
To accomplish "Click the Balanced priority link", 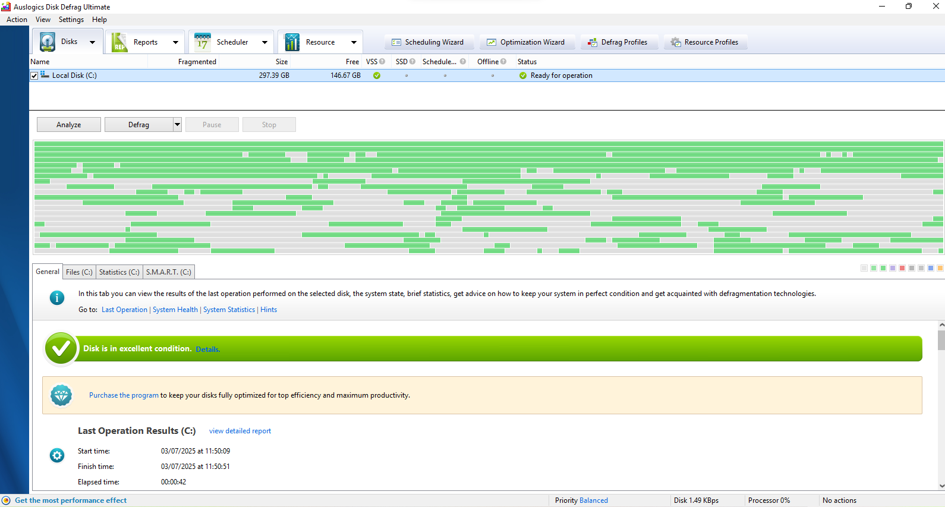I will (594, 500).
